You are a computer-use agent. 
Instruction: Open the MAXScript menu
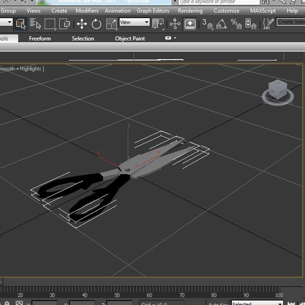[x=263, y=11]
